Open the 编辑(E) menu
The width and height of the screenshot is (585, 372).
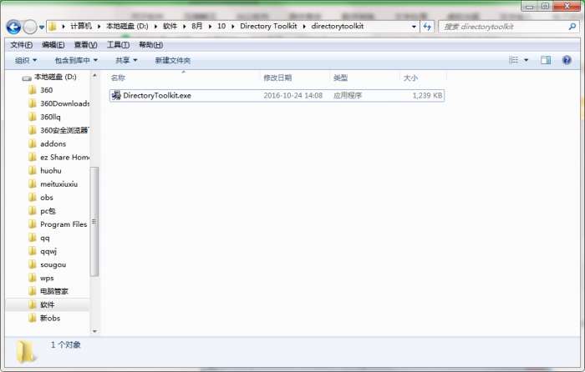tap(53, 45)
